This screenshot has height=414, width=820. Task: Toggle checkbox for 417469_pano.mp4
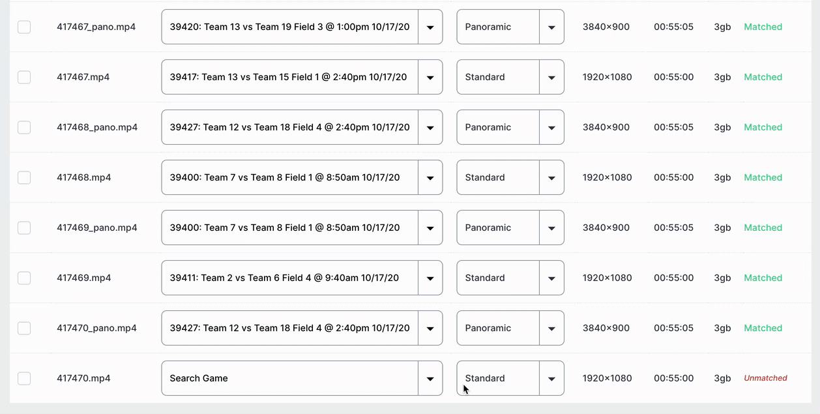tap(24, 228)
